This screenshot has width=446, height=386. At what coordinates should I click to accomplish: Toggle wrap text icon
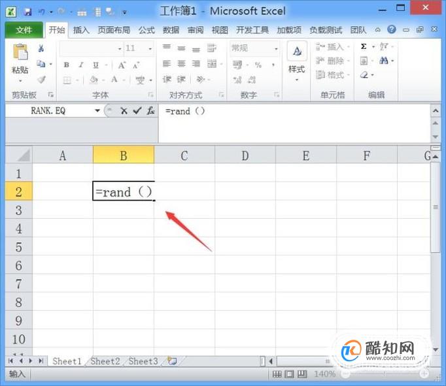pyautogui.click(x=211, y=48)
